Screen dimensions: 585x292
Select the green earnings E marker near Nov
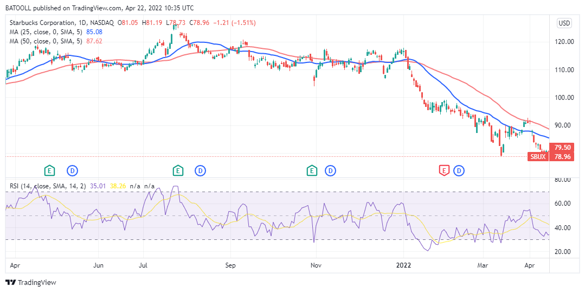pos(312,171)
